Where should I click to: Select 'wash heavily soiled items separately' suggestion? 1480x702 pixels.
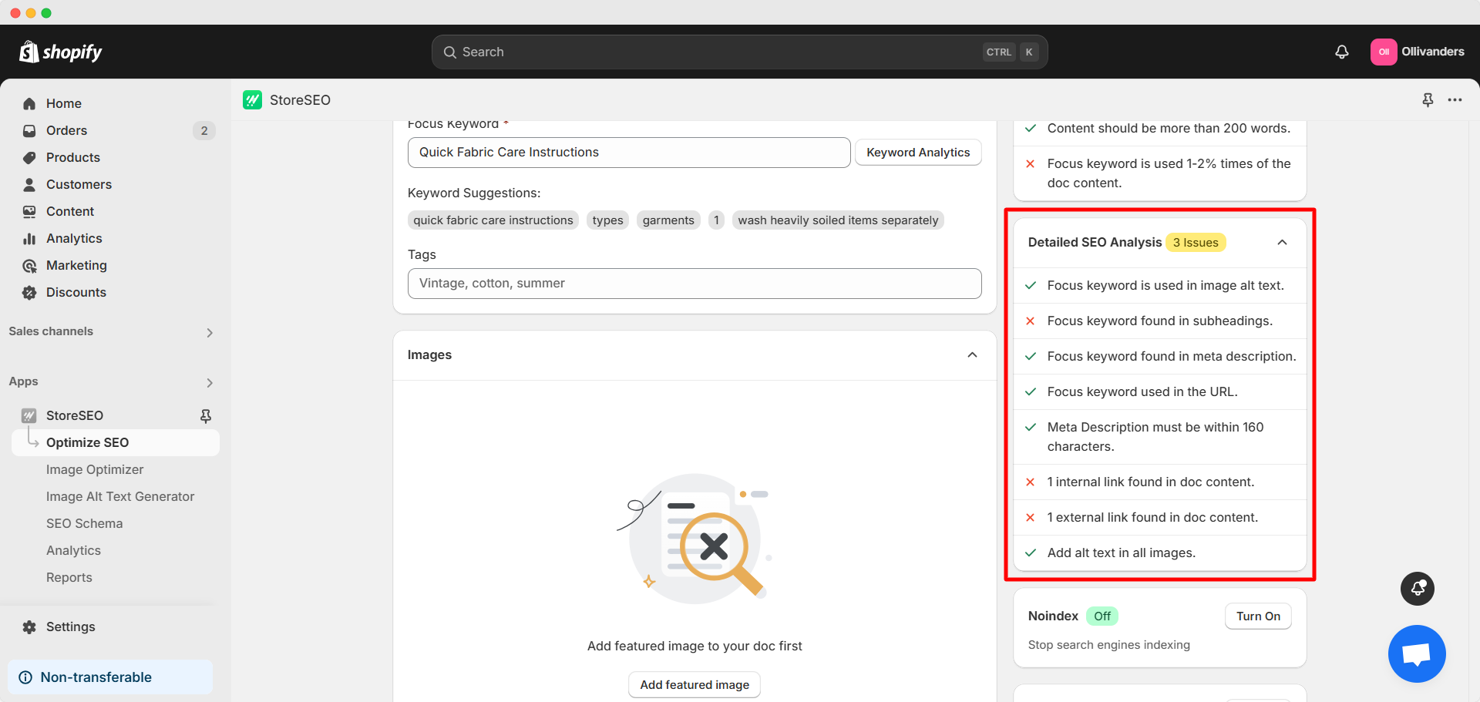point(838,220)
